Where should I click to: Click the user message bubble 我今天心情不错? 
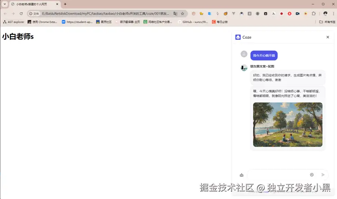pos(264,55)
